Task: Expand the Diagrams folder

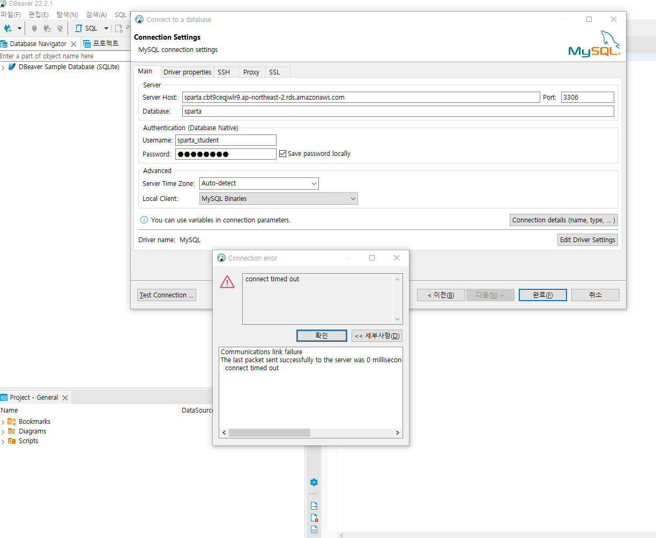Action: [3, 432]
